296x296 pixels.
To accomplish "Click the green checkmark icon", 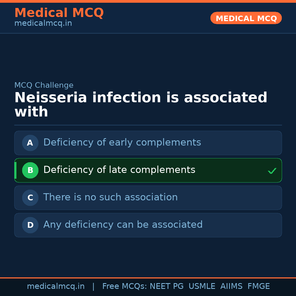I will 272,171.
